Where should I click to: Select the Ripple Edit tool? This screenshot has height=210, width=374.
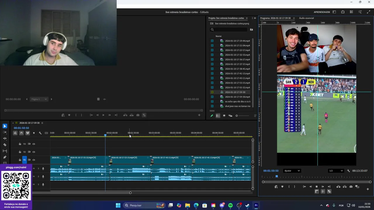coord(5,139)
